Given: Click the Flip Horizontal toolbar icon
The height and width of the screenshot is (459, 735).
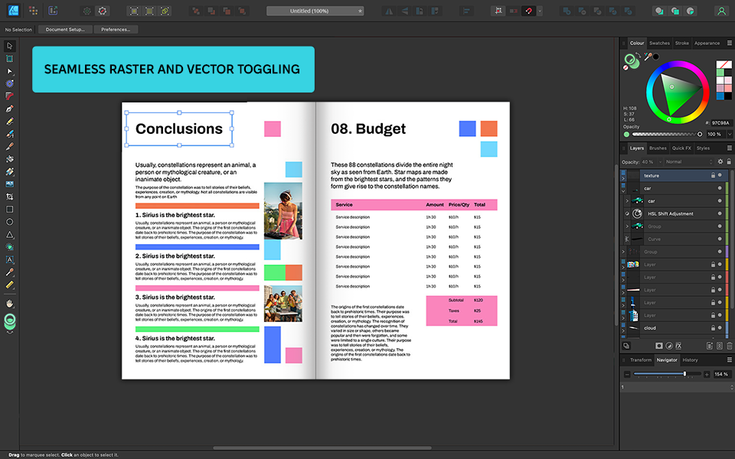Looking at the screenshot, I should (x=389, y=11).
